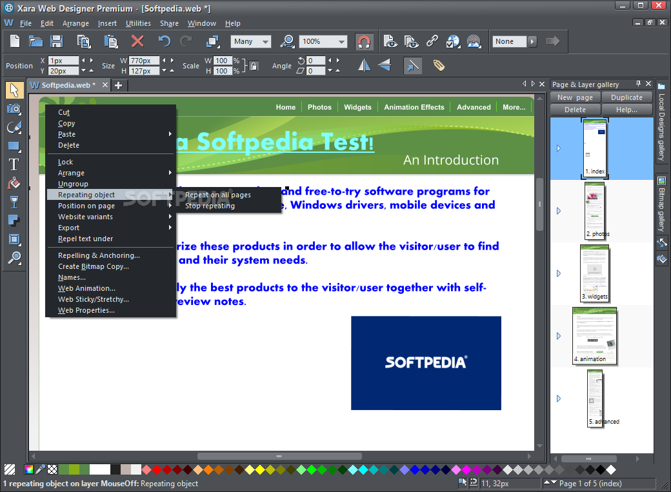Select the Zoom magnifier tool

coord(14,258)
